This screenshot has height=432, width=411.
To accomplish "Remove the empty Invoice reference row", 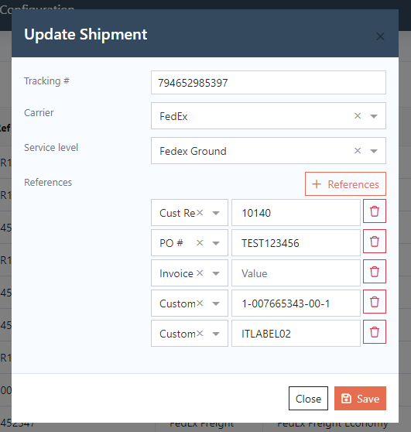I will coord(375,272).
